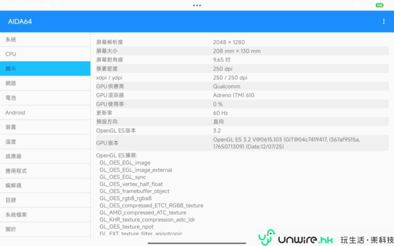This screenshot has height=246, width=394.
Task: Tap the home gesture bar at bottom
Action: pos(197,243)
